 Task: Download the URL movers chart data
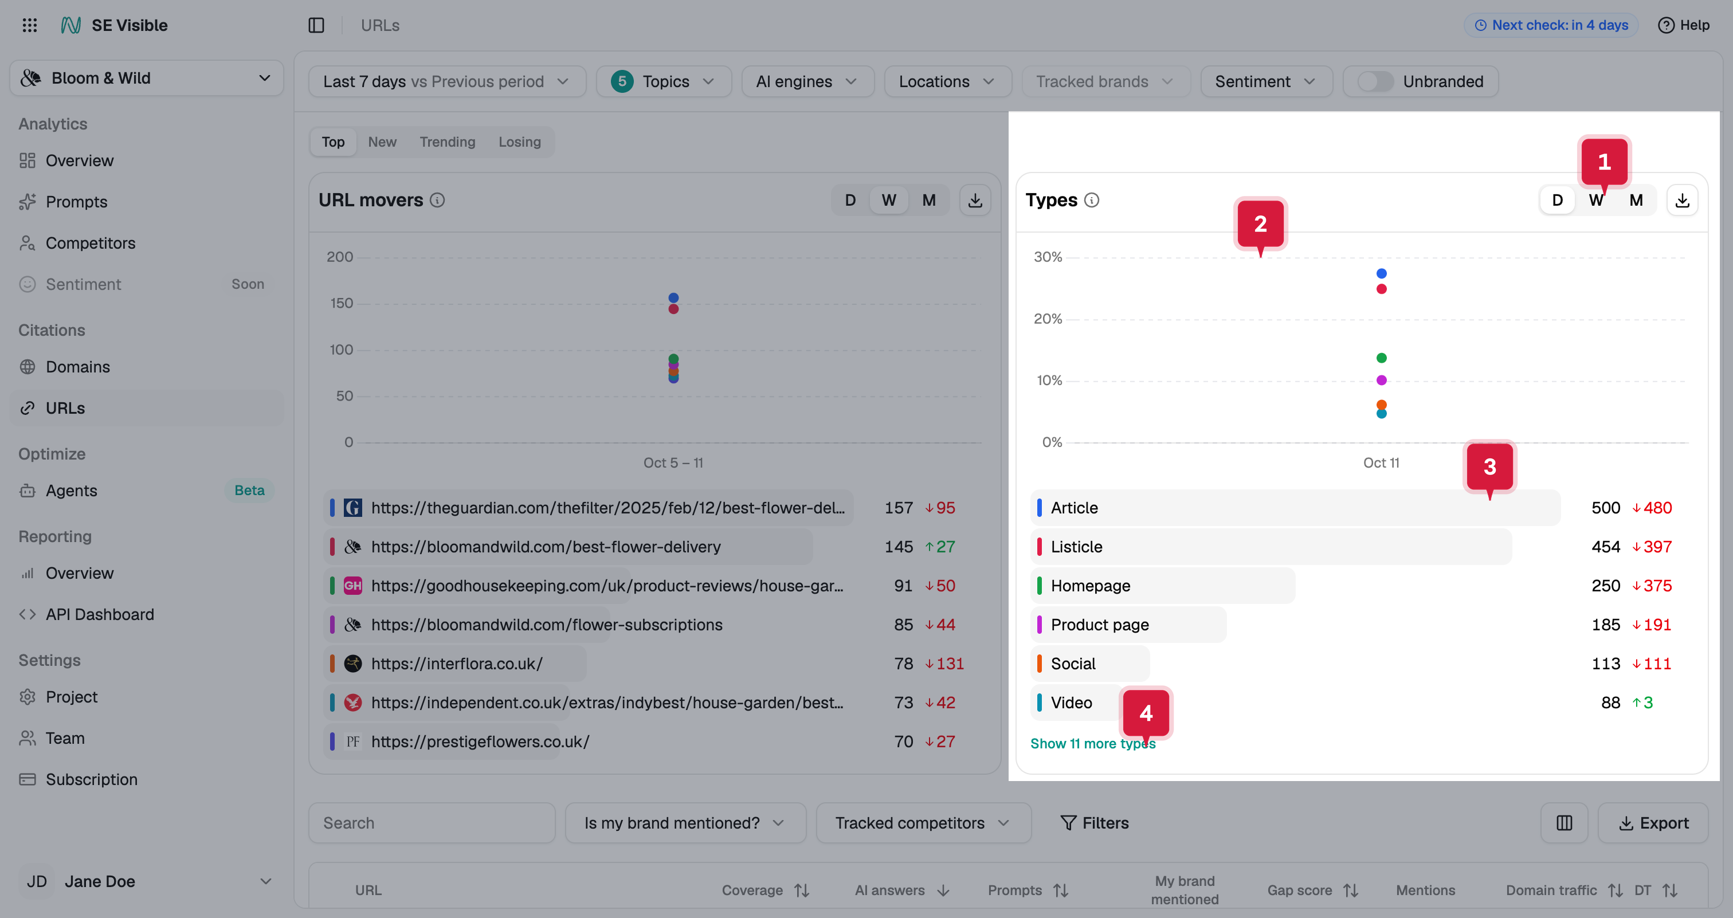[x=975, y=200]
